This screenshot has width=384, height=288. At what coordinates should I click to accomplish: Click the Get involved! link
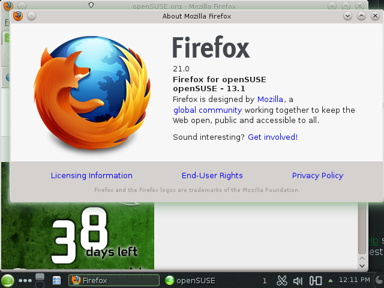pos(273,137)
